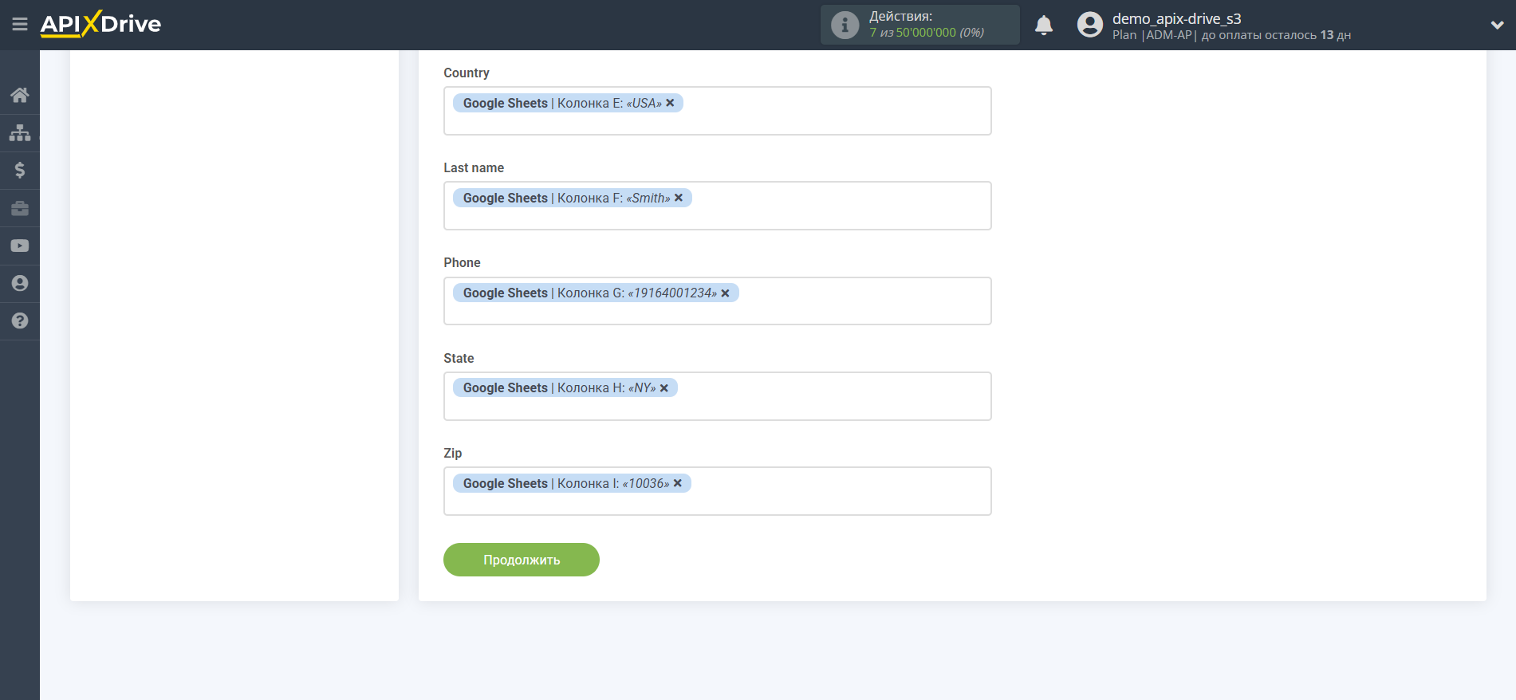Image resolution: width=1516 pixels, height=700 pixels.
Task: Open the help question mark icon
Action: pyautogui.click(x=20, y=321)
